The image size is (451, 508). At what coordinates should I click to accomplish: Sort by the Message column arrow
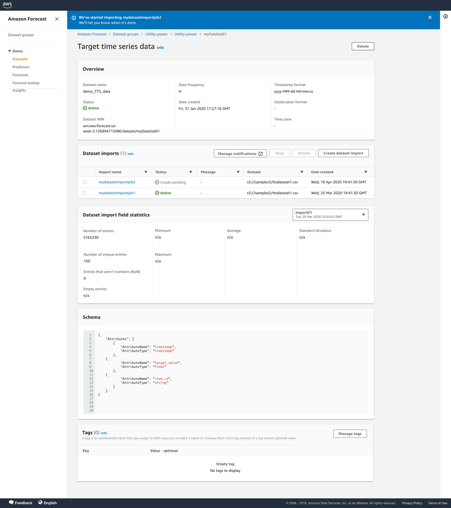click(238, 172)
